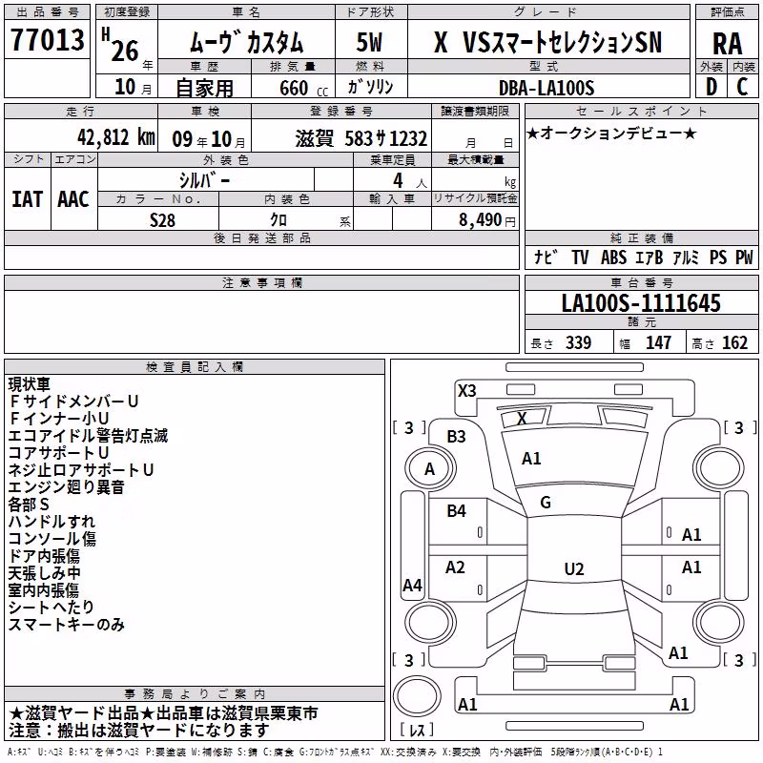Image resolution: width=763 pixels, height=763 pixels.
Task: Click equipment item PW
Action: (x=744, y=257)
